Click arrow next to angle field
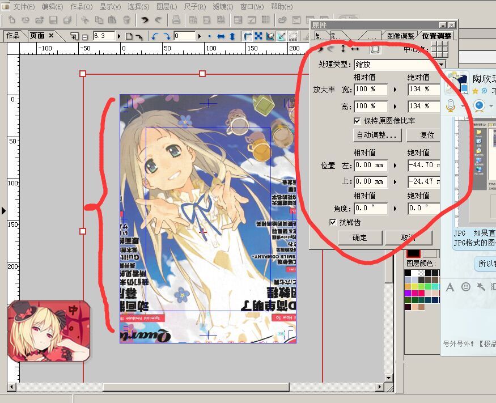 click(x=395, y=209)
